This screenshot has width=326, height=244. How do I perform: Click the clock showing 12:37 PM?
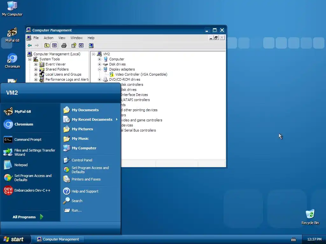click(314, 239)
